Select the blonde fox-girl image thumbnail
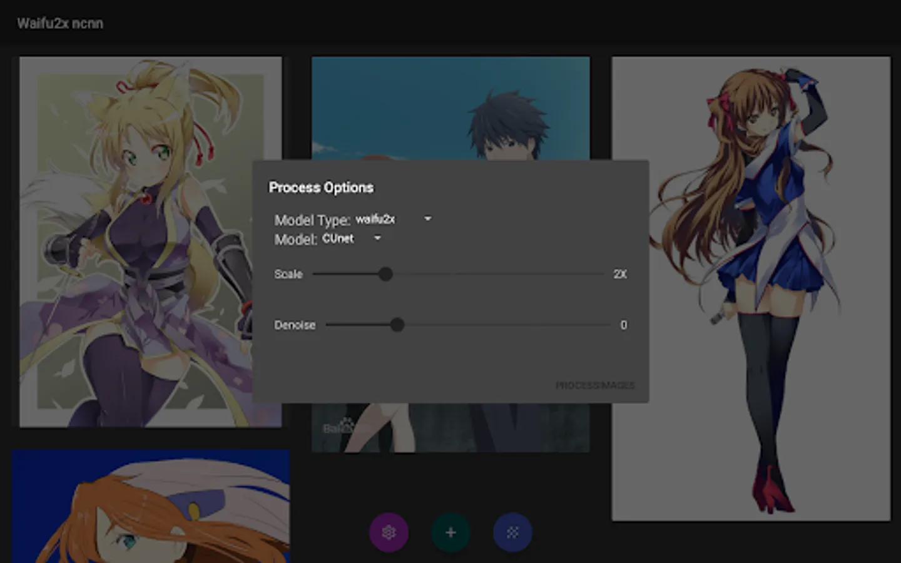The width and height of the screenshot is (901, 563). [x=150, y=242]
